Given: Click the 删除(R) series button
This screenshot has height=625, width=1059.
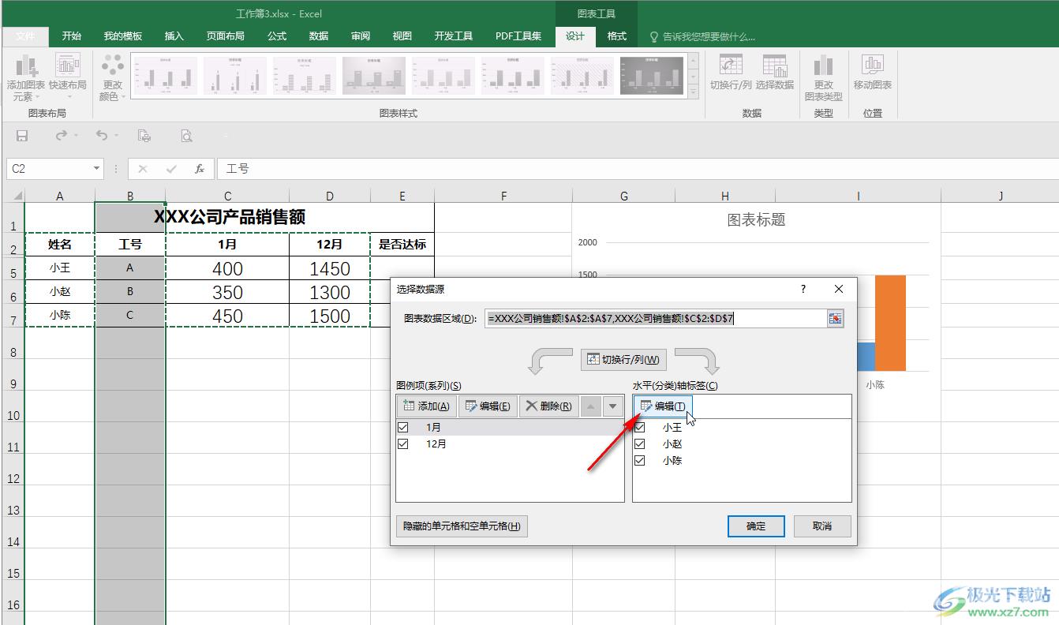Looking at the screenshot, I should (549, 406).
